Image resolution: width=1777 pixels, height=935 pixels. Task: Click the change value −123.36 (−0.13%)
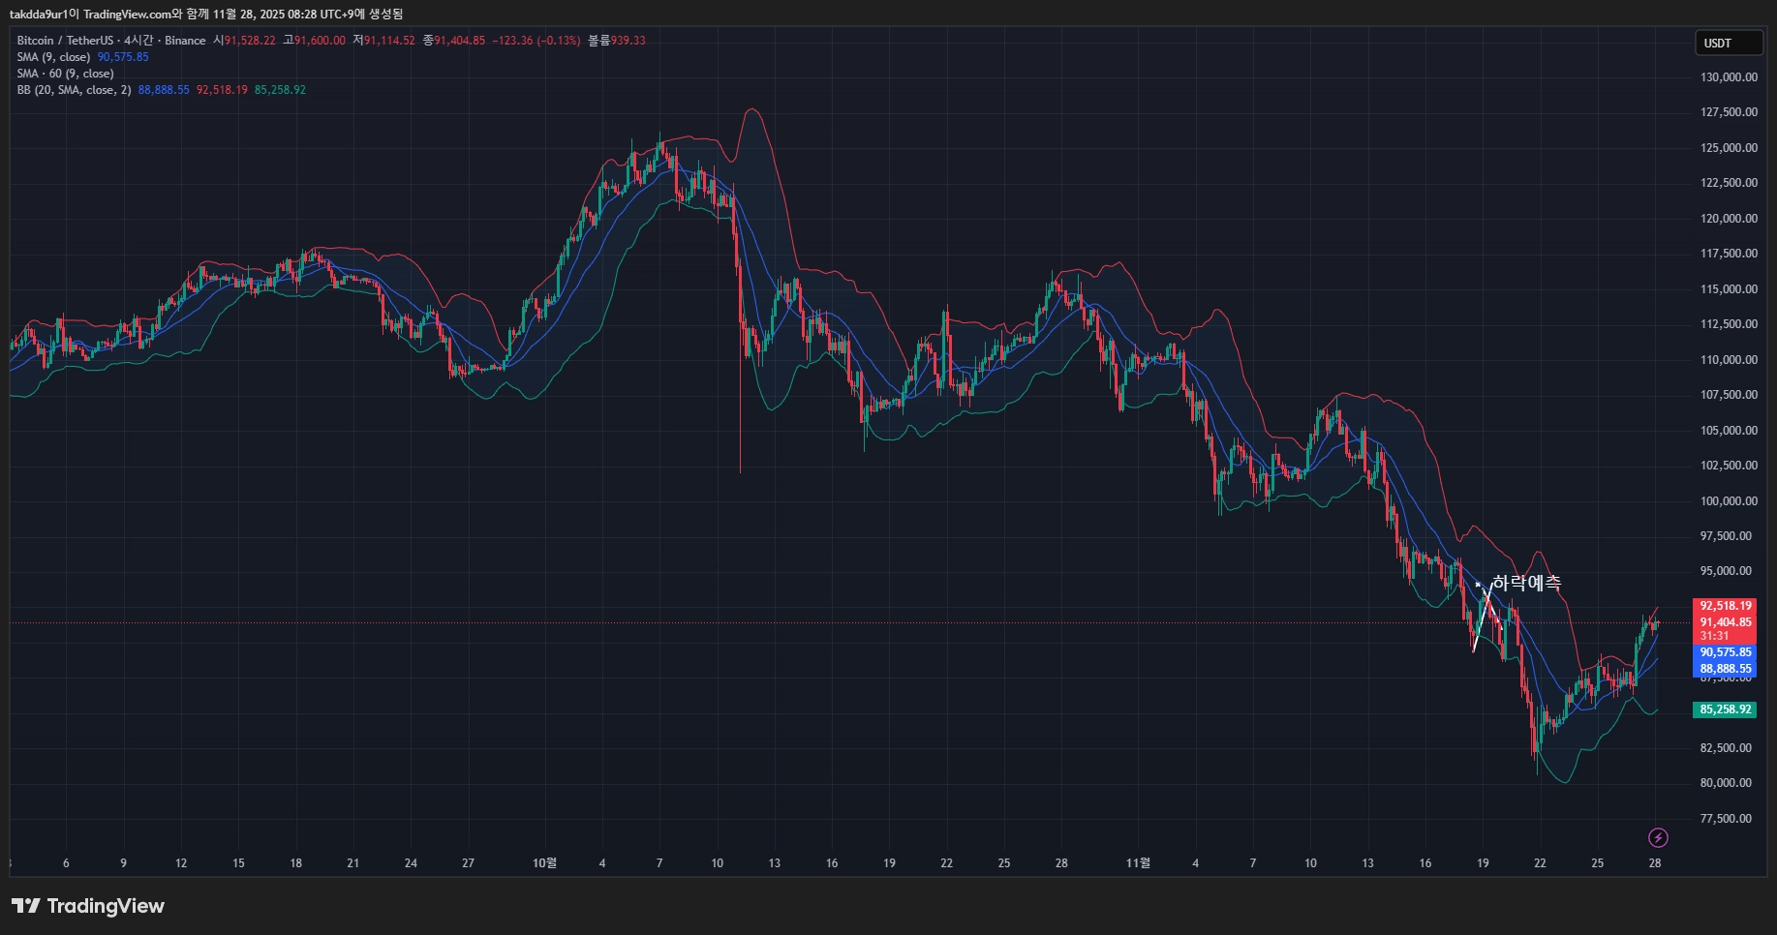click(x=536, y=41)
